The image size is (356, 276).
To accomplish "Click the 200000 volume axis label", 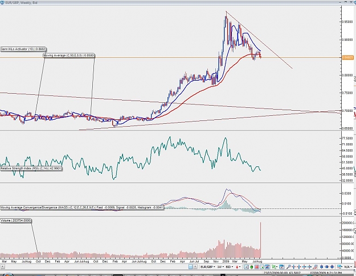I will [x=349, y=223].
